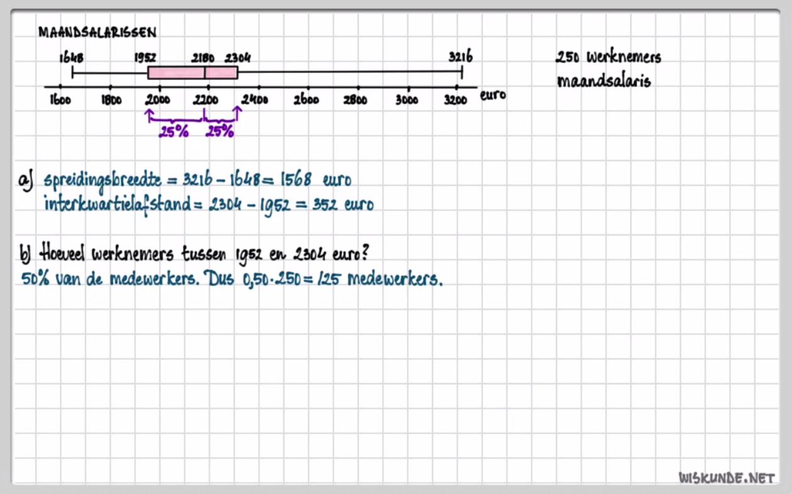792x494 pixels.
Task: Click the 1952 first-quartile label above the box
Action: pyautogui.click(x=146, y=57)
